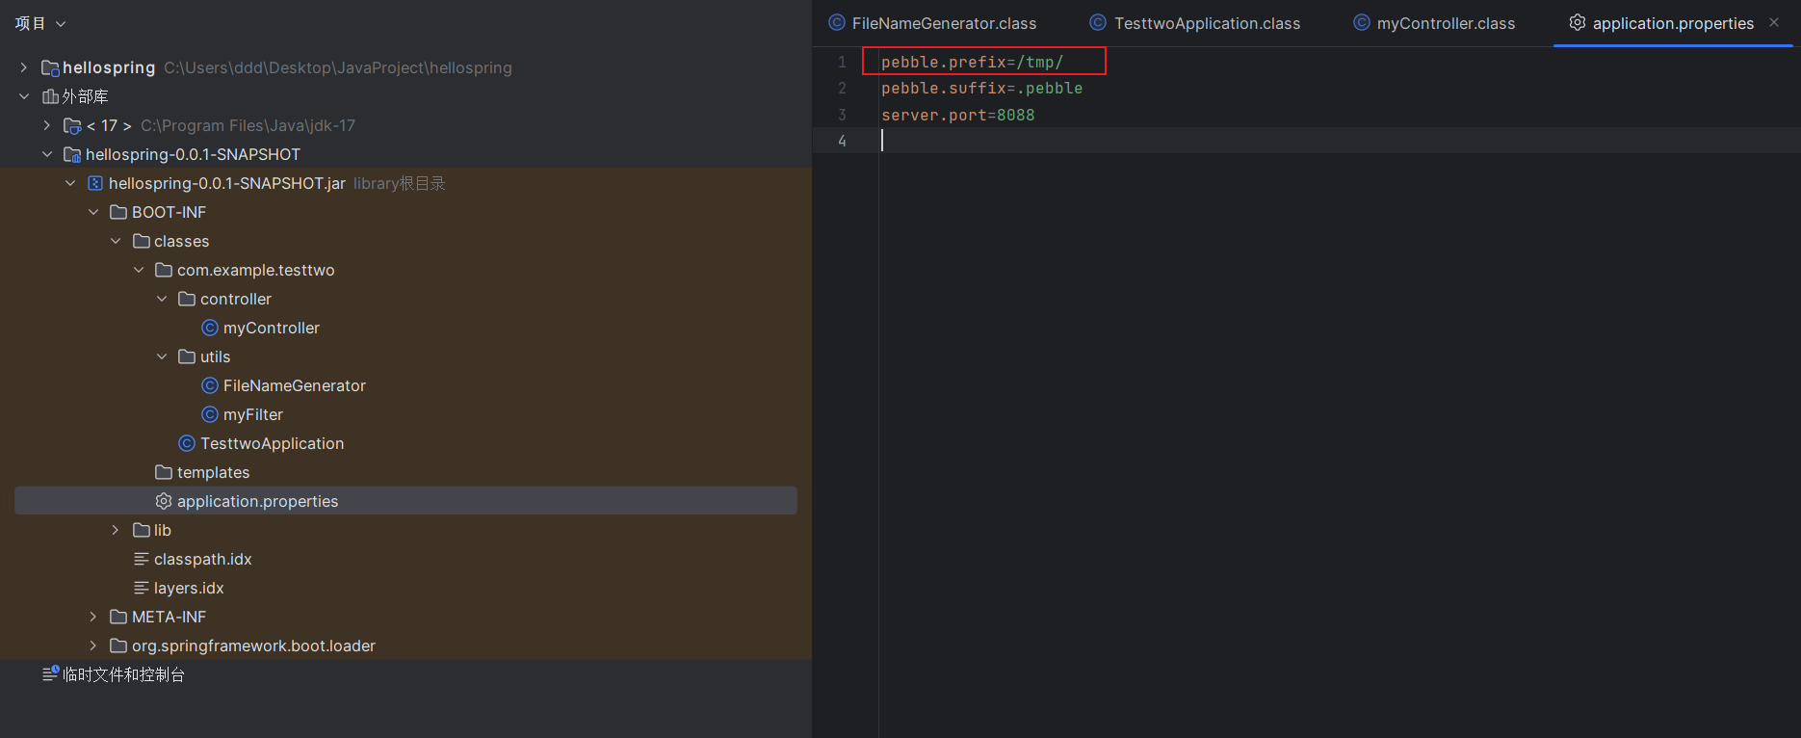Click the META-INF folder icon
The width and height of the screenshot is (1801, 738).
[x=118, y=617]
